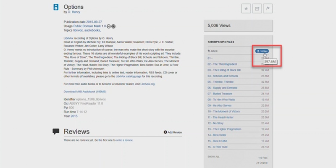Click the Reviews section heading
This screenshot has height=168, width=336.
tap(76, 131)
